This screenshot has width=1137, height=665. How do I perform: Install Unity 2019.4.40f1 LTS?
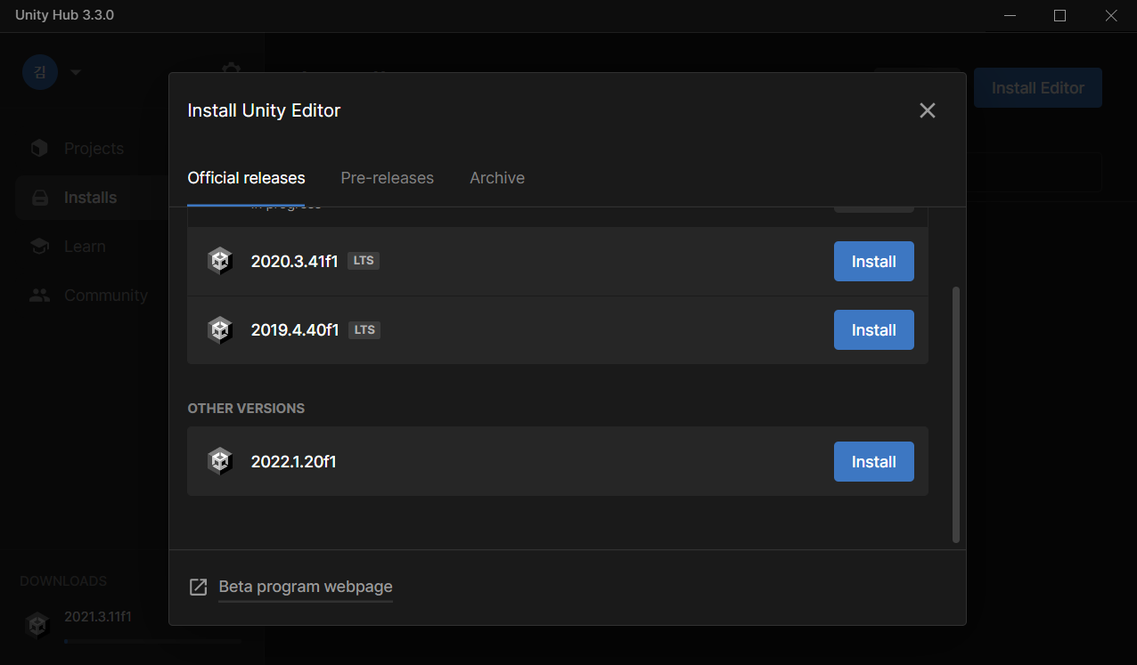(873, 329)
